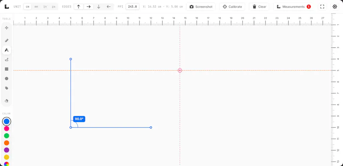Select the Rectangle tool
The image size is (343, 166).
6,69
